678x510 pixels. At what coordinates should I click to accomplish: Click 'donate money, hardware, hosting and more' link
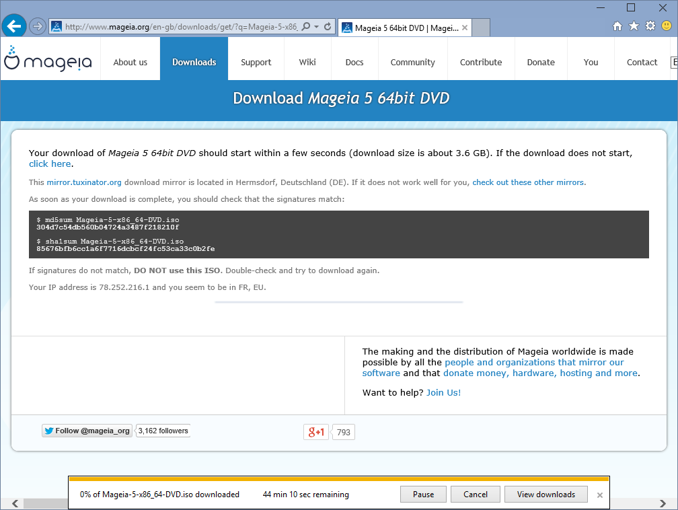(x=541, y=373)
